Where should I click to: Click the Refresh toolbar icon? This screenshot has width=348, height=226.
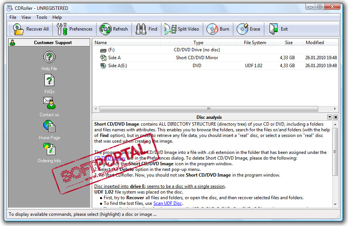coord(105,29)
